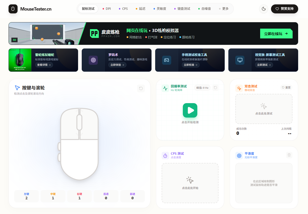This screenshot has height=214, width=308.
Task: Click the 左键 counter box
Action: click(27, 196)
